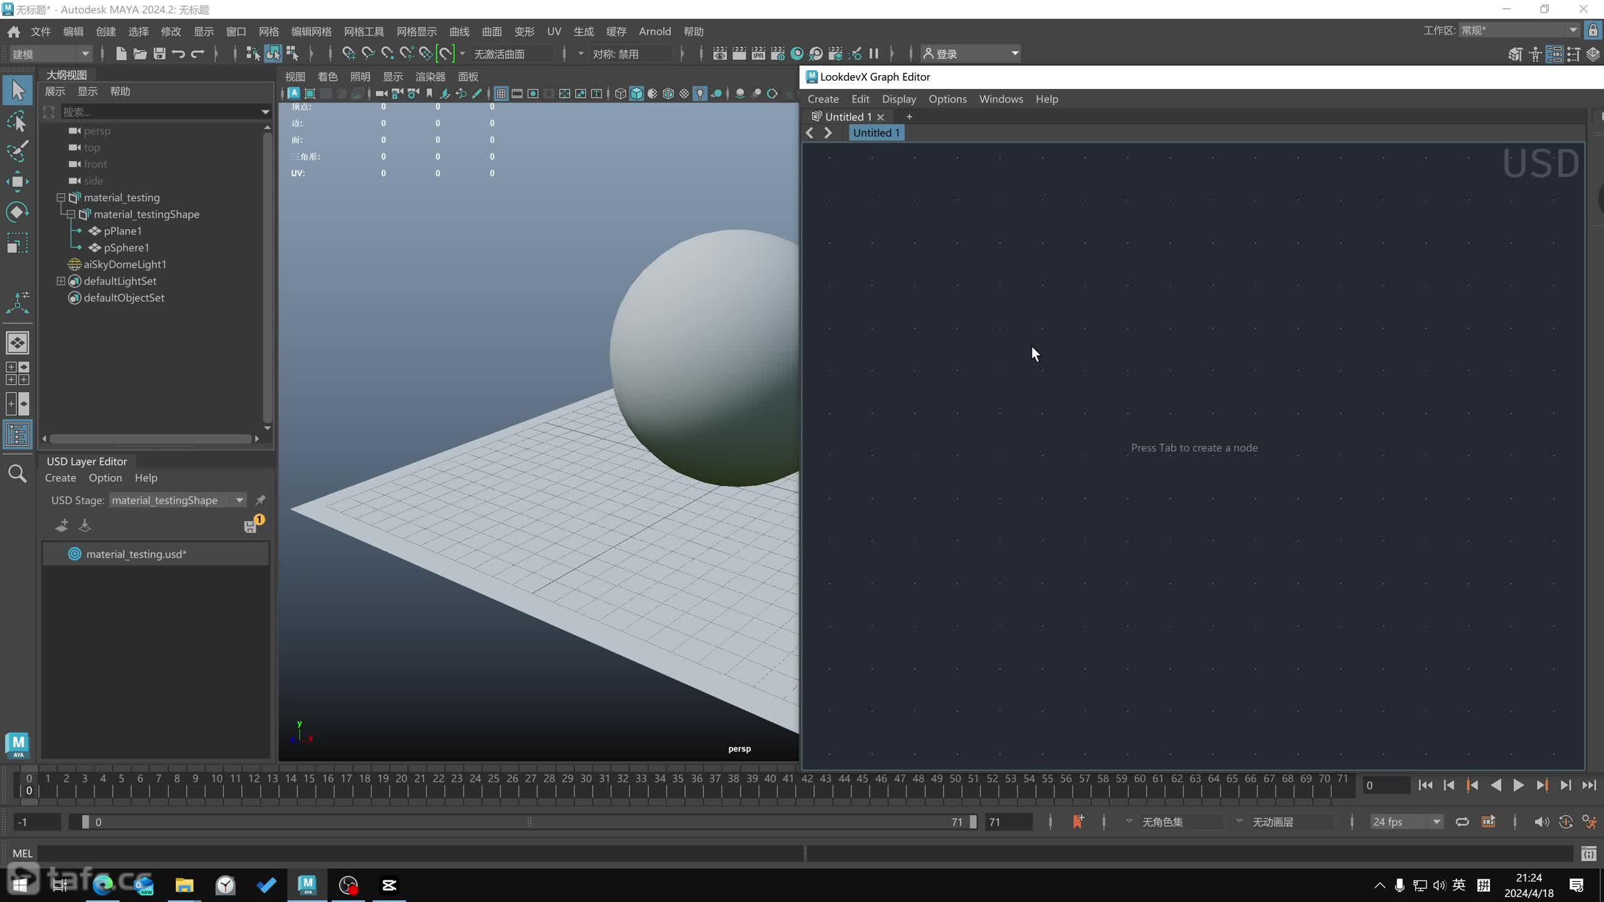
Task: Go back with LookdevX left chevron
Action: point(810,133)
